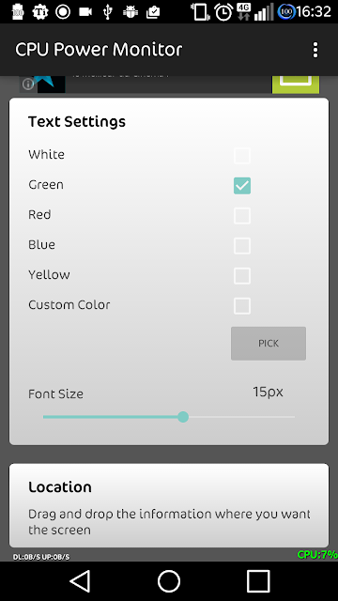This screenshot has height=601, width=338.
Task: Uncheck the Green text color checkbox
Action: pyautogui.click(x=242, y=186)
